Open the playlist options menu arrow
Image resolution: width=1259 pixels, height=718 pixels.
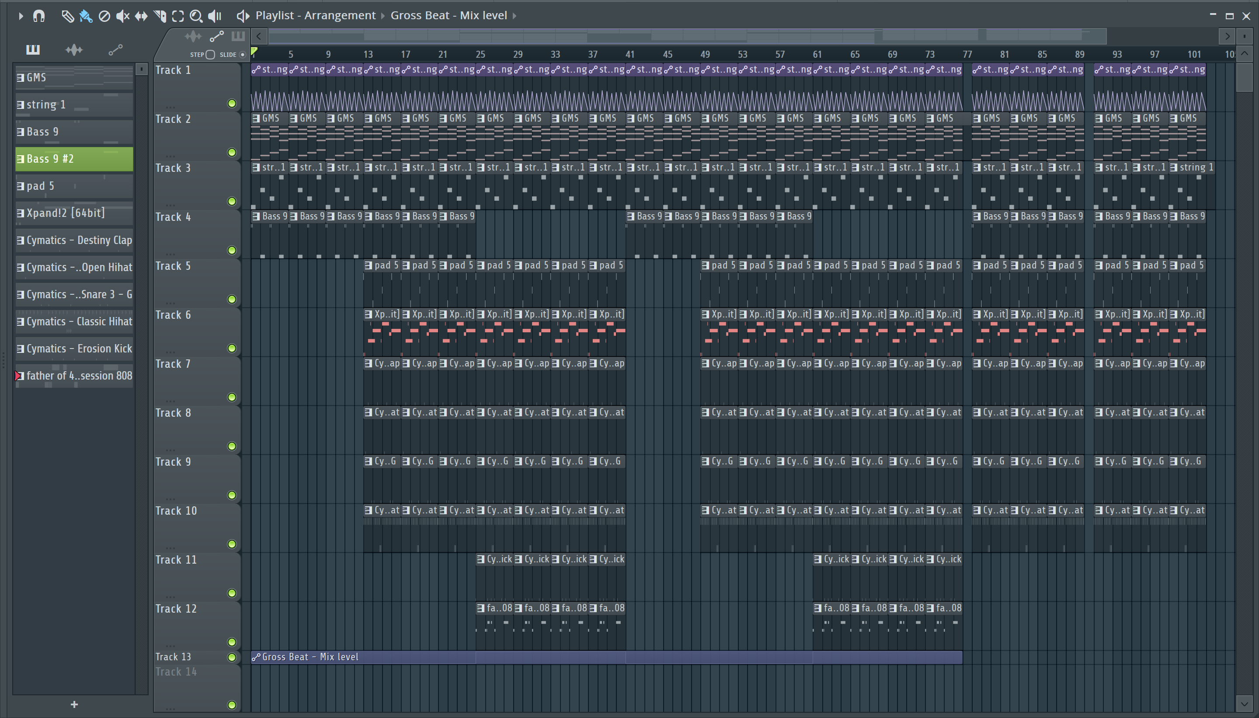pyautogui.click(x=20, y=16)
